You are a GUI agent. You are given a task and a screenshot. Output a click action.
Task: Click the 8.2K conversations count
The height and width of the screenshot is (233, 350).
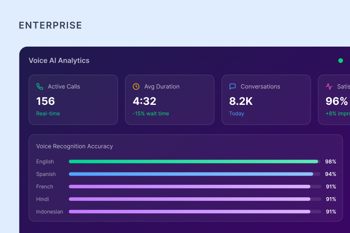(241, 101)
